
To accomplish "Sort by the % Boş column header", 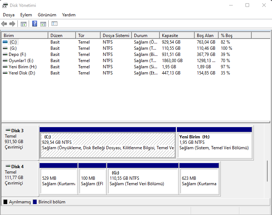I will coord(235,35).
